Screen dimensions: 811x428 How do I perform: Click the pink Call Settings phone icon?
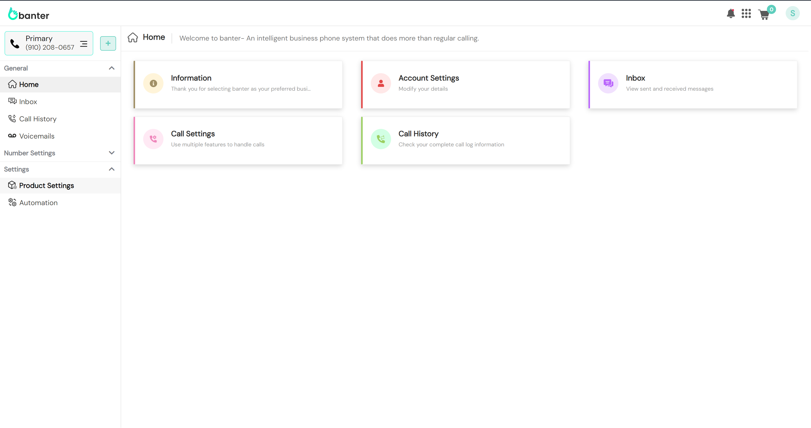coord(153,139)
